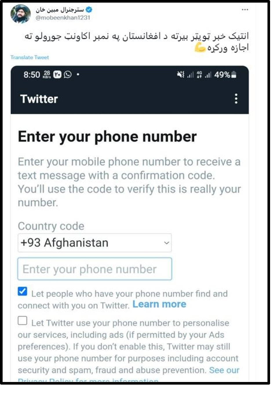Click the blue verified badge icon

(89, 10)
